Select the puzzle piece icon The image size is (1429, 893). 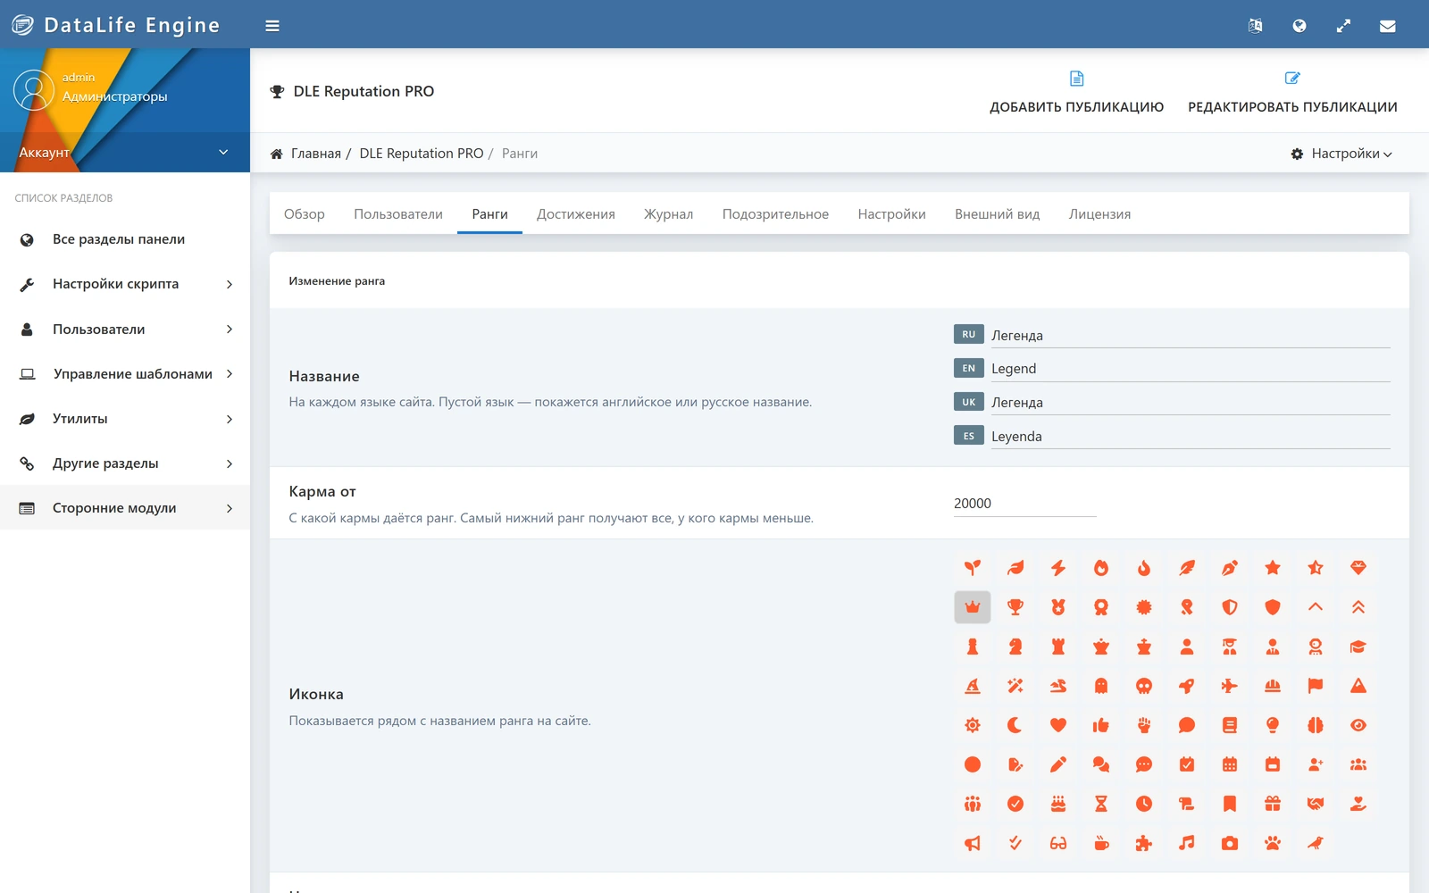click(1144, 843)
